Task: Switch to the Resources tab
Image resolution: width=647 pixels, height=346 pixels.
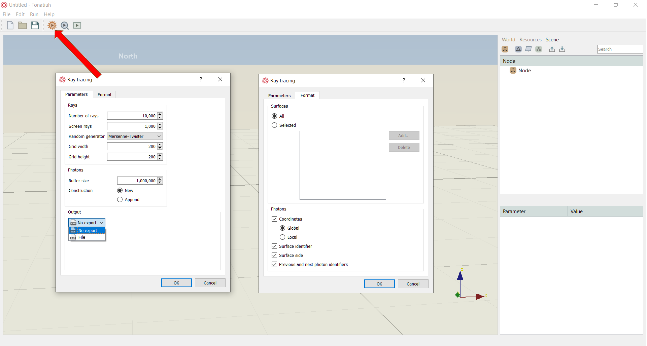Action: [530, 39]
